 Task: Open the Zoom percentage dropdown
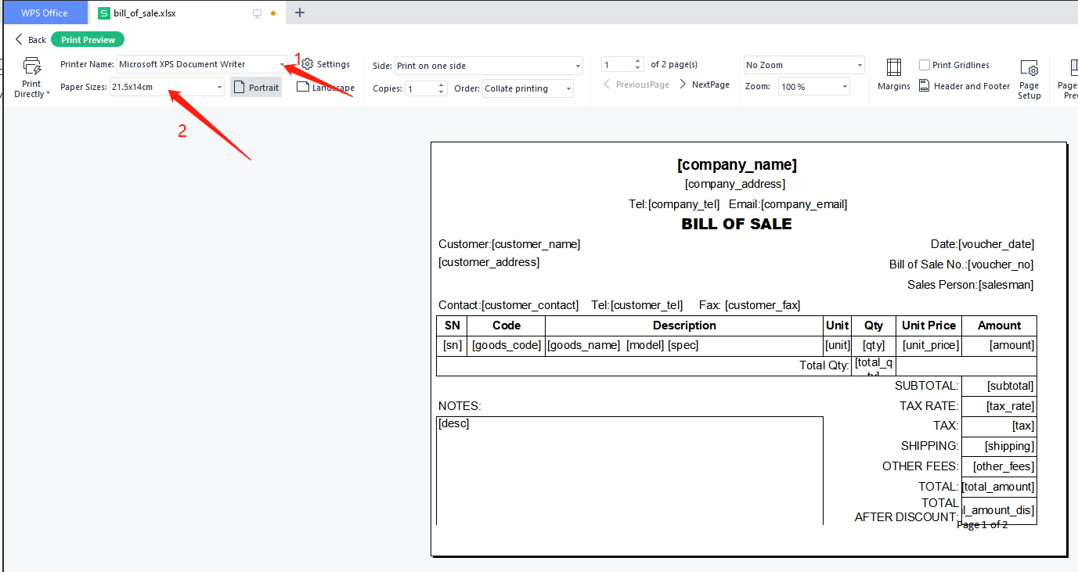(x=844, y=87)
